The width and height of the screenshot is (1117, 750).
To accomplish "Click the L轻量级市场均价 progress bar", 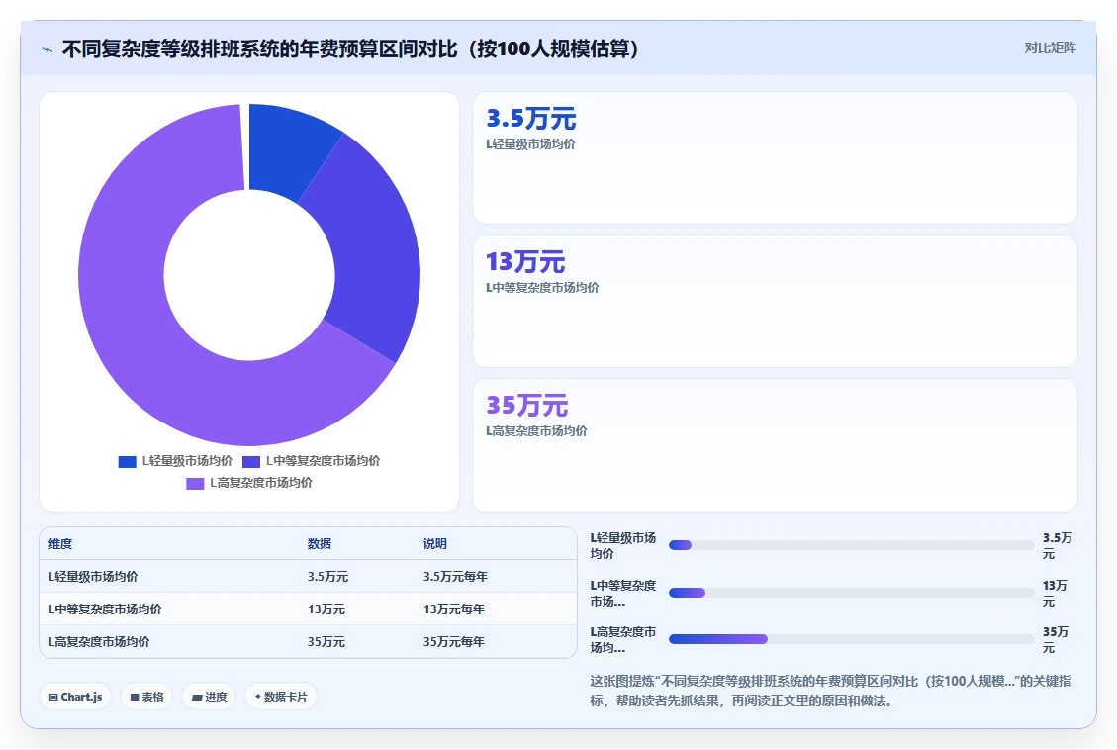I will [851, 545].
